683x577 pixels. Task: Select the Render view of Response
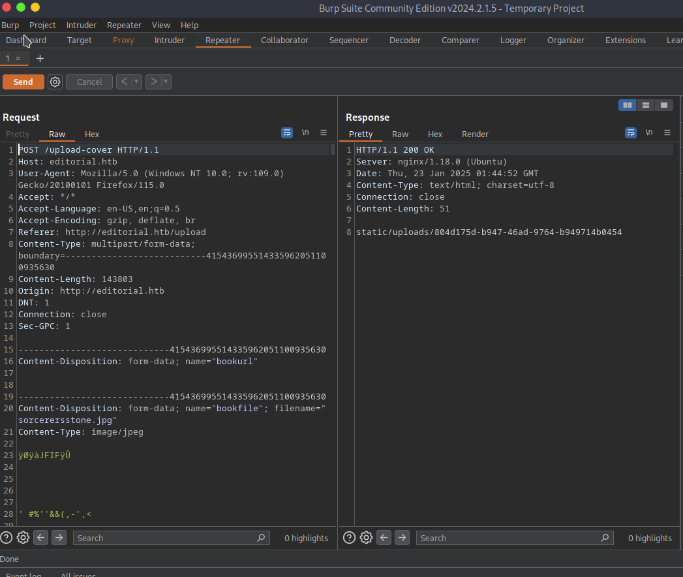coord(475,134)
